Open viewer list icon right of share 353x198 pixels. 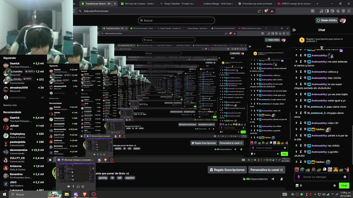282,179
